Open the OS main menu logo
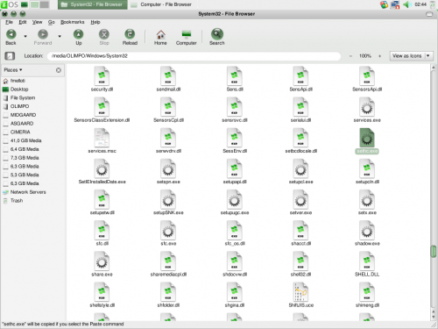Image resolution: width=438 pixels, height=329 pixels. click(x=10, y=4)
